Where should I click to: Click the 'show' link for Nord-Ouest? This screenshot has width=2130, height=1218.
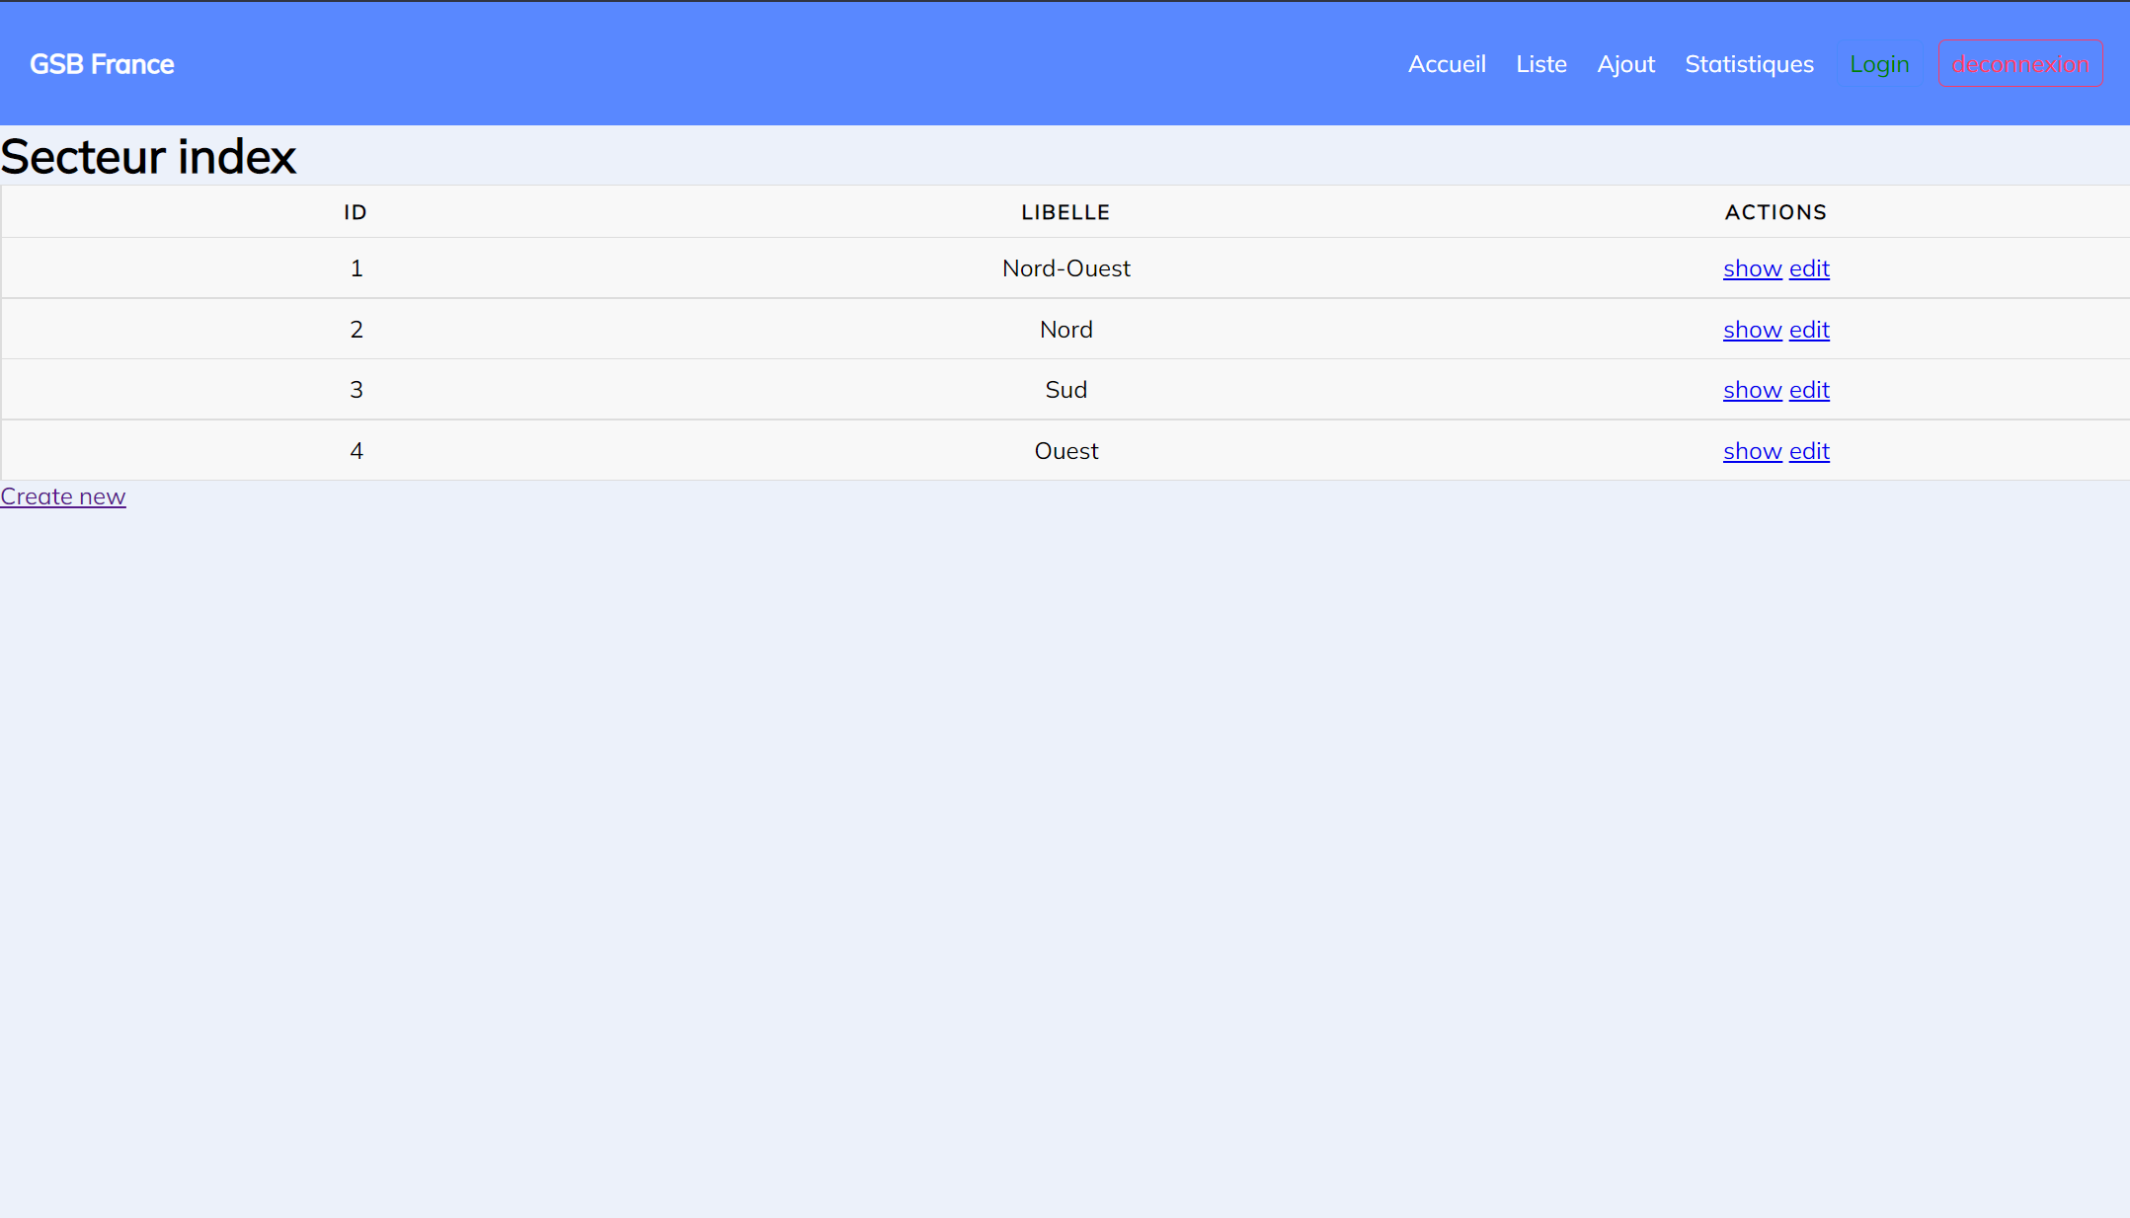[1751, 267]
